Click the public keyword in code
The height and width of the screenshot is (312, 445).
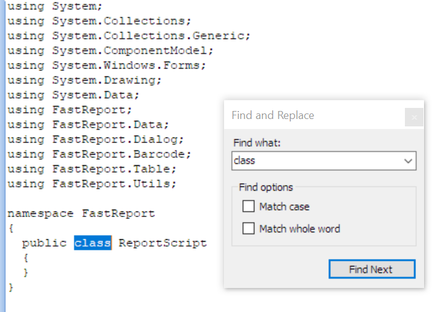pos(44,243)
